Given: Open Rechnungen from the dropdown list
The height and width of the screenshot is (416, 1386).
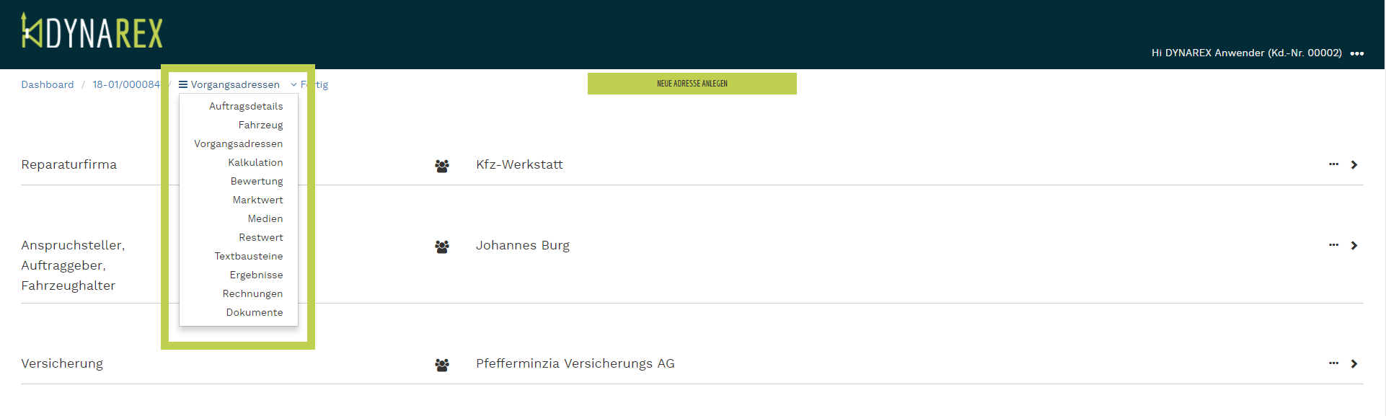Looking at the screenshot, I should click(252, 293).
